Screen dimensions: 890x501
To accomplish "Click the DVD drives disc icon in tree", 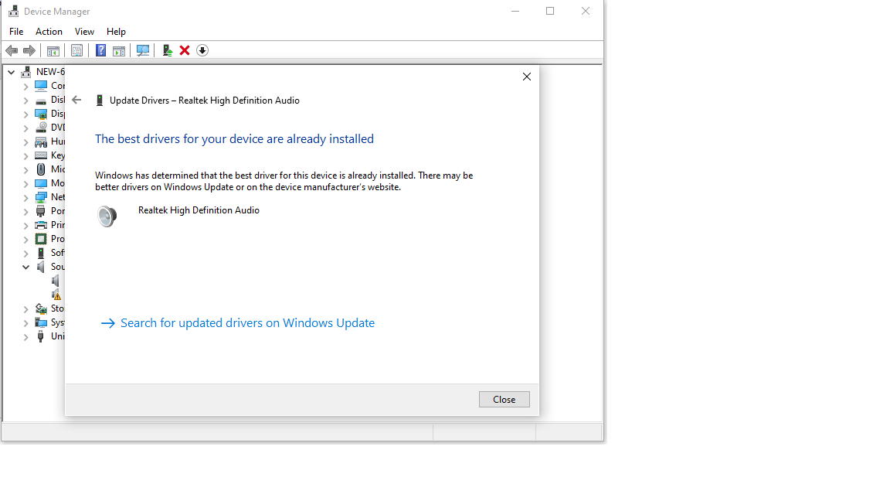I will tap(41, 128).
